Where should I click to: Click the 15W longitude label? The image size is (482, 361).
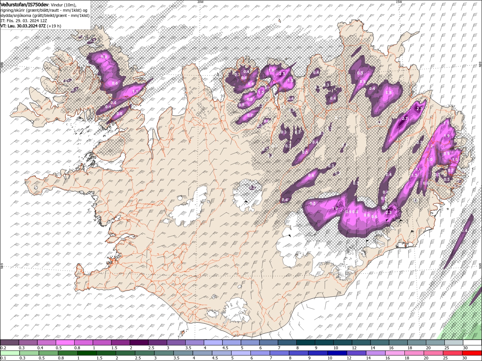399,2
